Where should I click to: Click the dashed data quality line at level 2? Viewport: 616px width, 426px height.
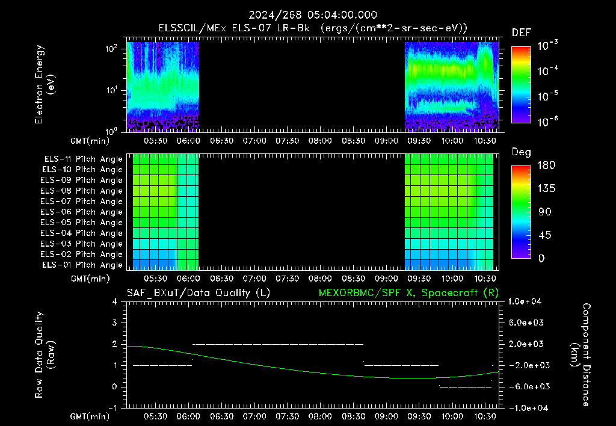tap(278, 344)
